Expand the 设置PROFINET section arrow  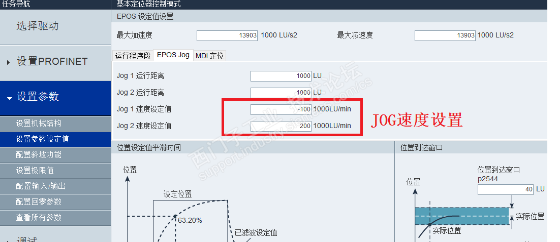pyautogui.click(x=9, y=63)
